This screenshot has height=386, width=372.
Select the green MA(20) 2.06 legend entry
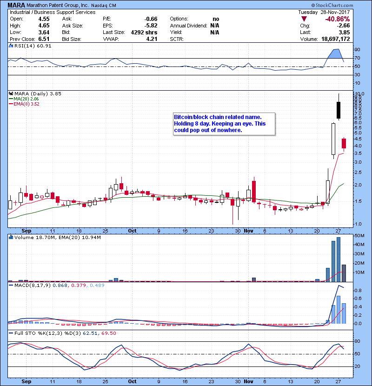24,99
